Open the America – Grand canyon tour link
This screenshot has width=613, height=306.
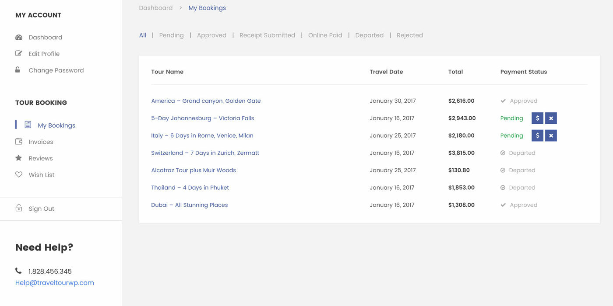tap(206, 101)
